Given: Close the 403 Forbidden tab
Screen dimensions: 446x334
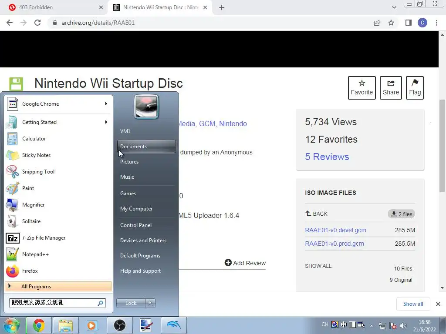Looking at the screenshot, I should click(x=101, y=7).
